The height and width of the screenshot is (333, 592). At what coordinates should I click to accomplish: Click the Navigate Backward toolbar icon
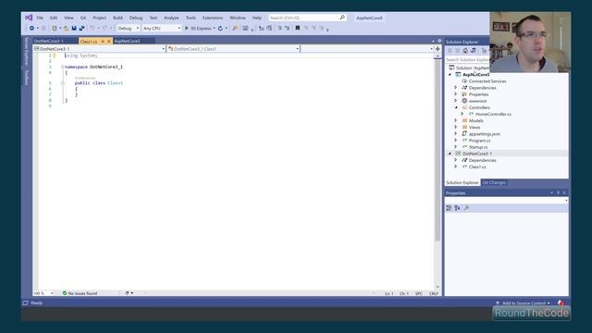pyautogui.click(x=31, y=29)
